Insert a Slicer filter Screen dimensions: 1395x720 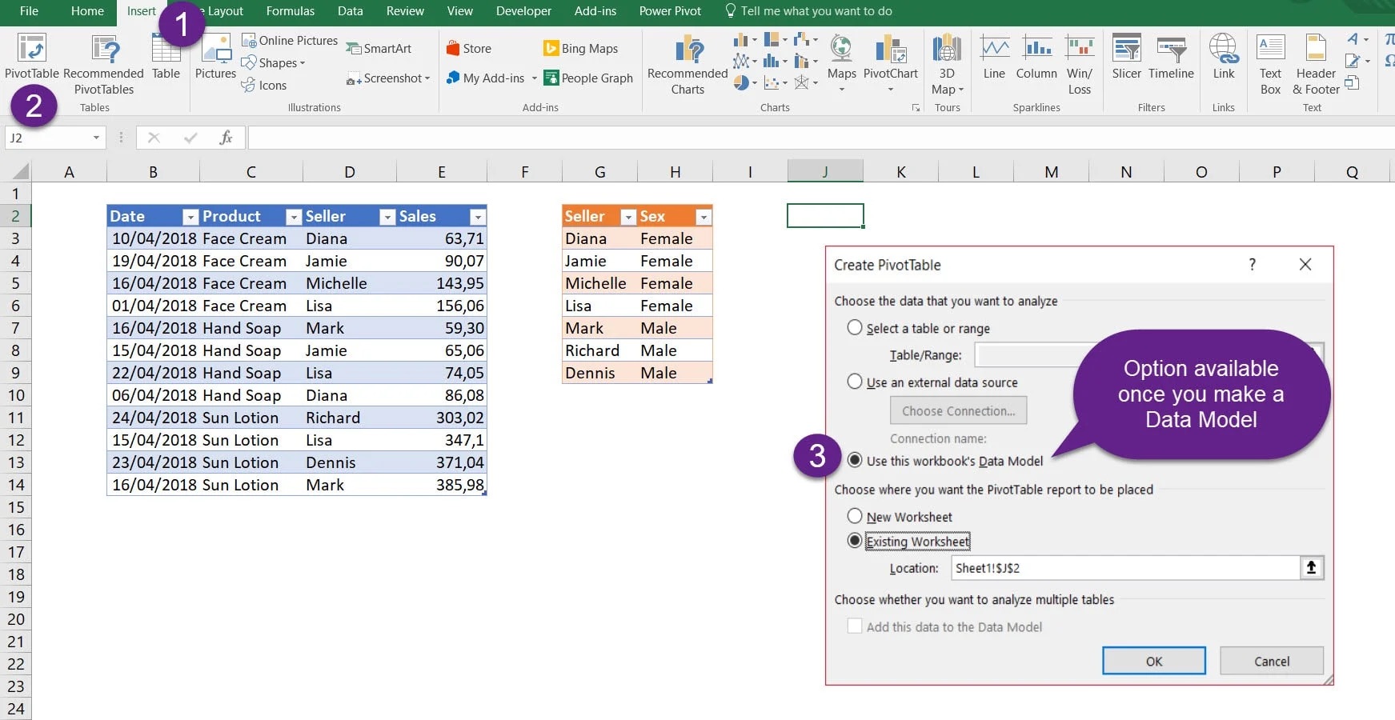point(1126,57)
